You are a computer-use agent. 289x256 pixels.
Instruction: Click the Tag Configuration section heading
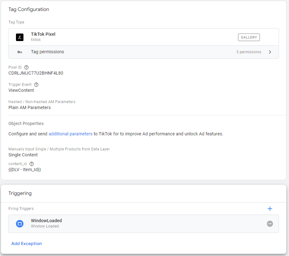click(29, 9)
